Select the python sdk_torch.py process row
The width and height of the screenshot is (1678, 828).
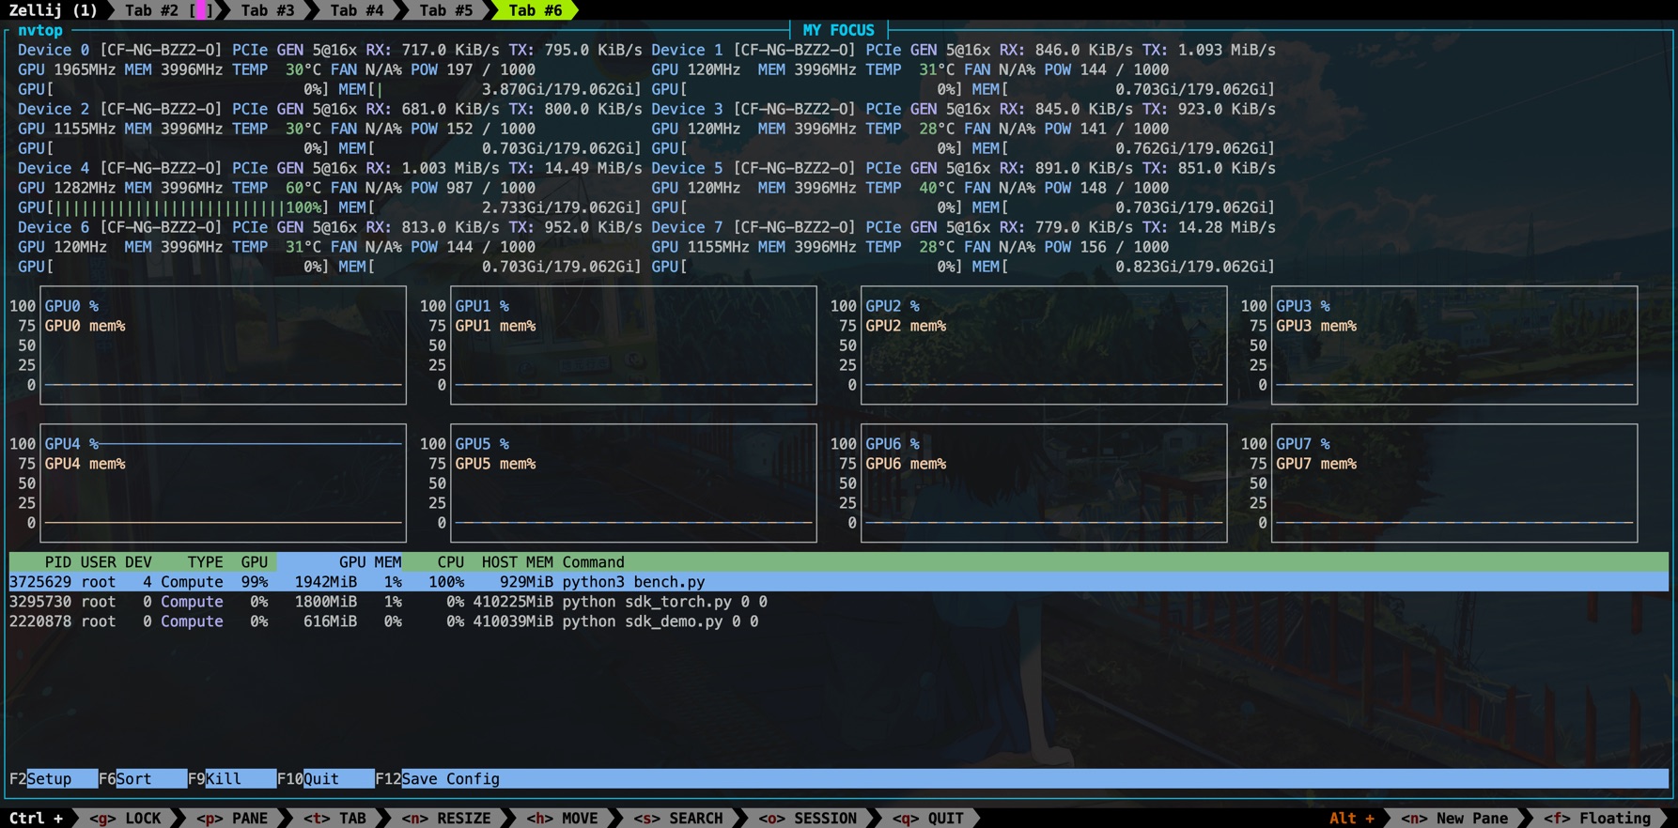(x=376, y=602)
